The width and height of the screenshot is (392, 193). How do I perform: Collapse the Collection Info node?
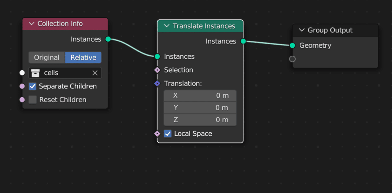[31, 24]
